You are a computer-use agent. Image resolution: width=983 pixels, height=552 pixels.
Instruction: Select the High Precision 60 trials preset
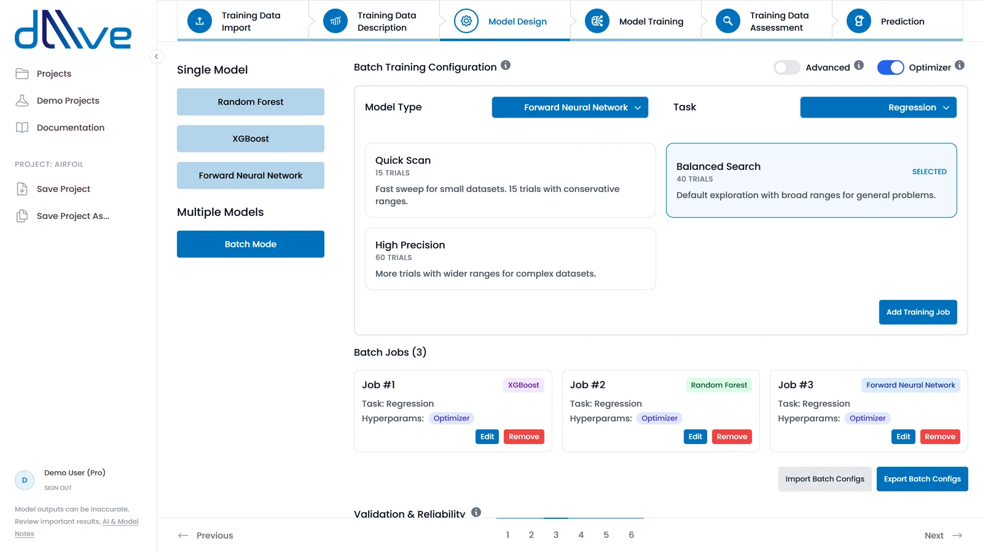click(x=511, y=259)
